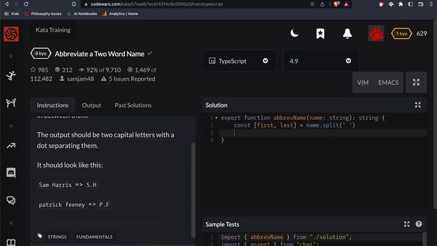This screenshot has height=246, width=437.
Task: Open the docs book icon in sidebar
Action: tap(11, 242)
